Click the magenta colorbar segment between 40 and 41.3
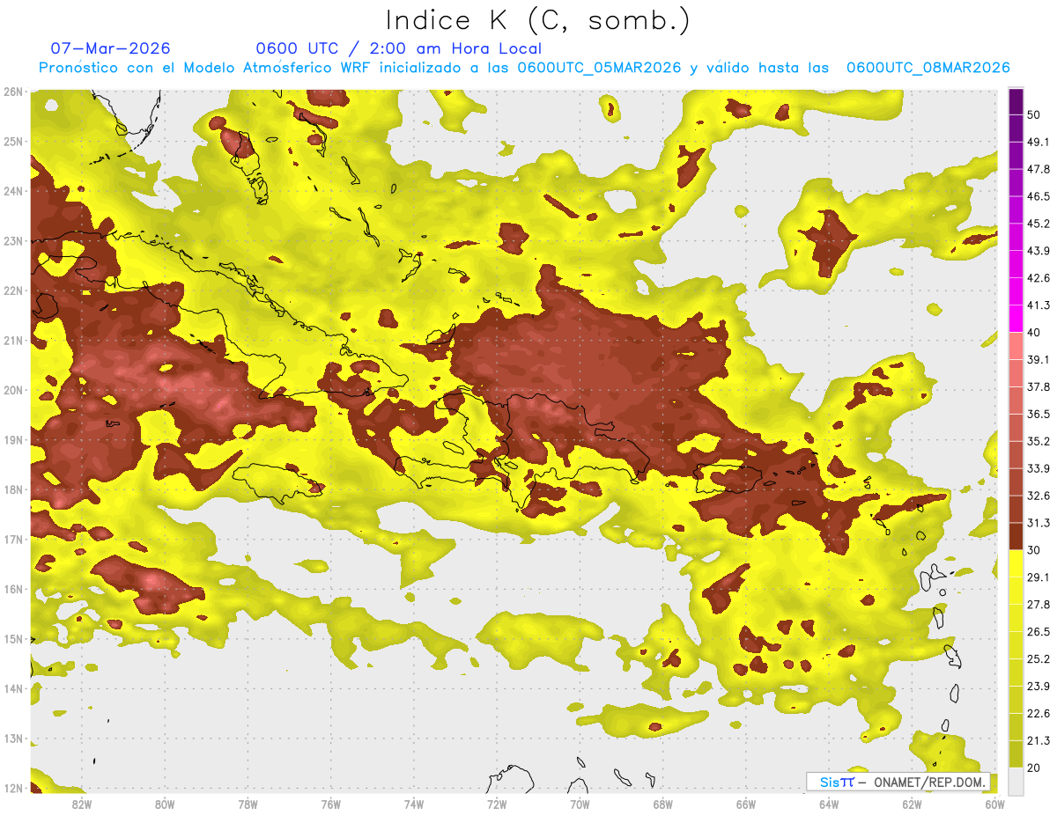This screenshot has width=1057, height=816. pos(1016,318)
